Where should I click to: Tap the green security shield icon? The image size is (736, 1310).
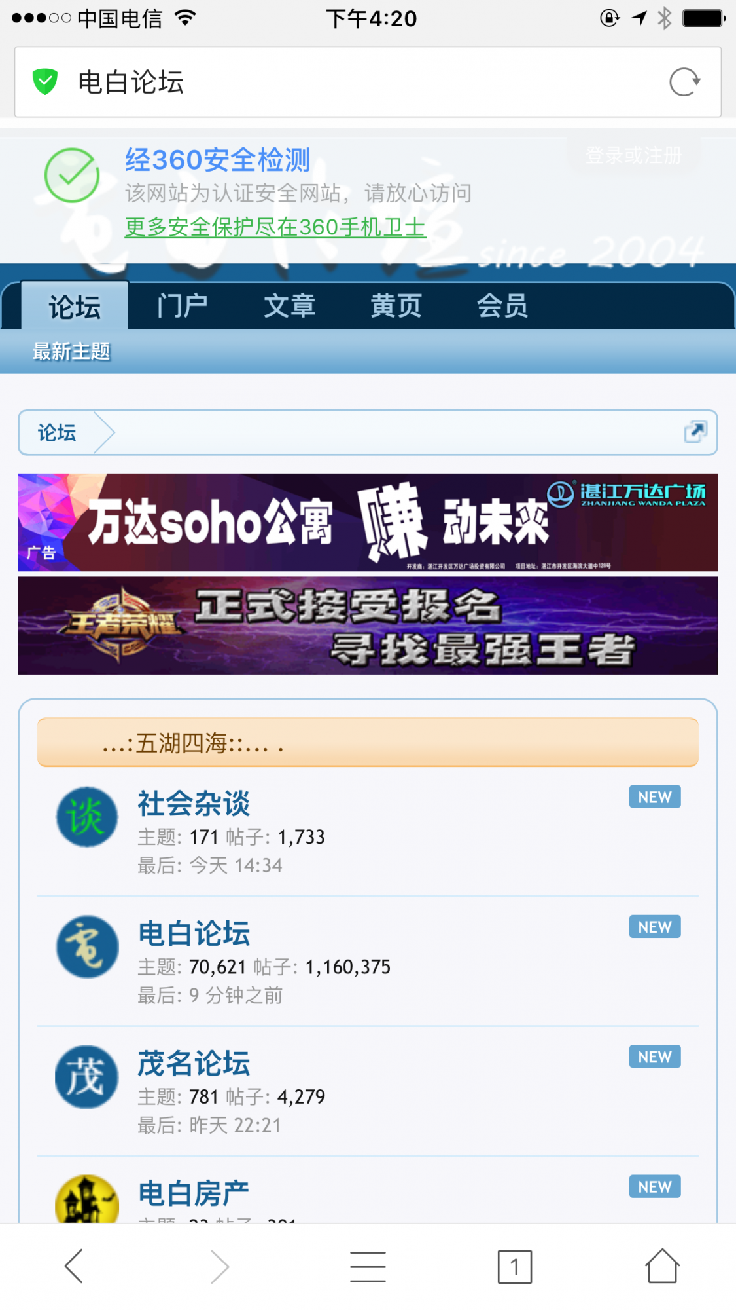[45, 82]
